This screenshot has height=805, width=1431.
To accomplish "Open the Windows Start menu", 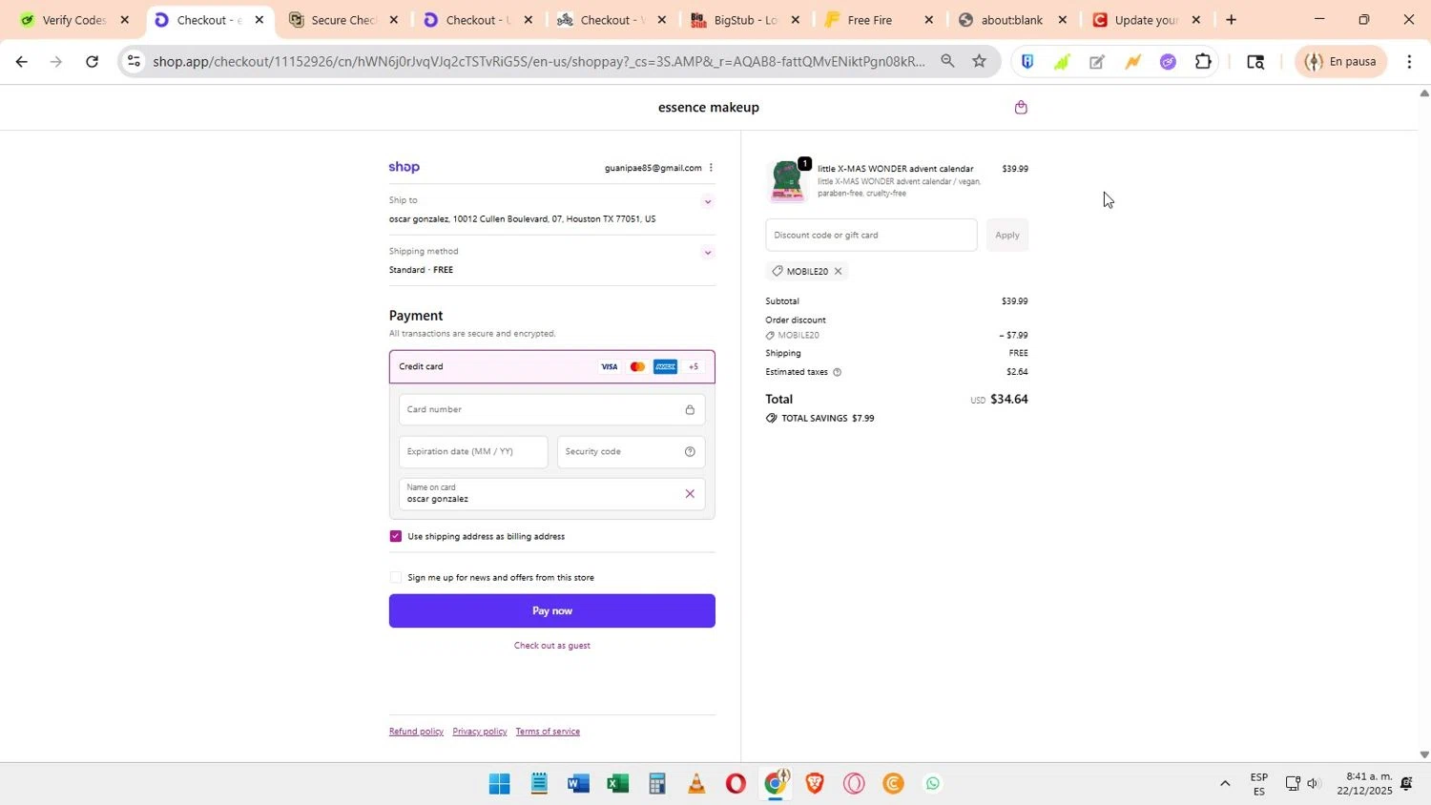I will coord(499,784).
